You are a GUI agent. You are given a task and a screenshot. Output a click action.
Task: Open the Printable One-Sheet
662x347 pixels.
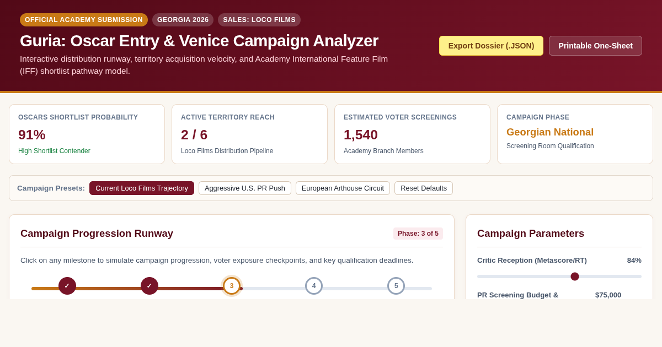595,46
